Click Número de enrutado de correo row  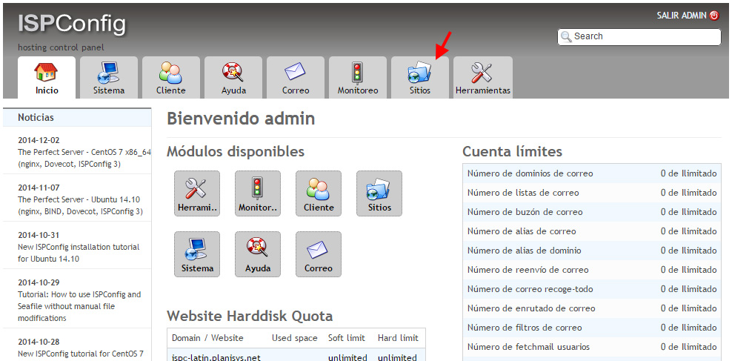coord(591,308)
